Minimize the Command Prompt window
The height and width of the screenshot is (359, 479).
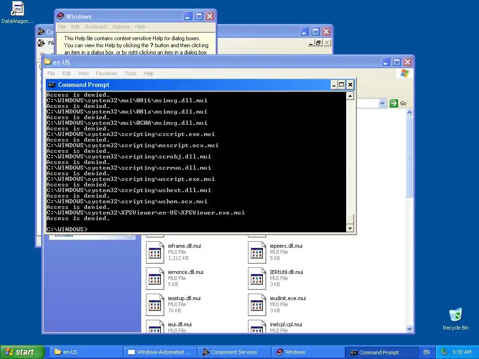pos(334,85)
